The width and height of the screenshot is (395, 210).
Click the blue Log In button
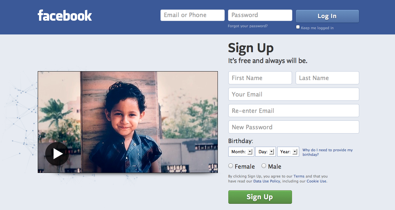point(327,16)
